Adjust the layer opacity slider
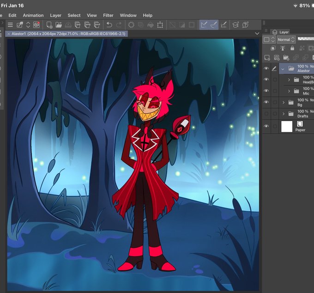Screen dimensions: 314x293 306,39
